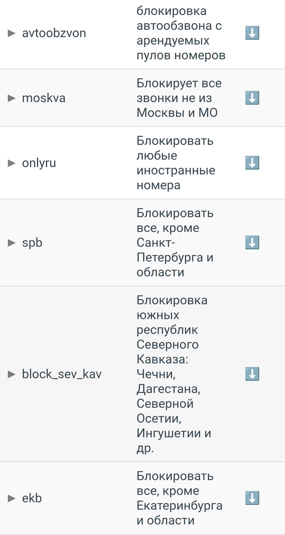Open the spb disclosure triangle
Viewport: 285px width, 535px height.
coord(12,243)
